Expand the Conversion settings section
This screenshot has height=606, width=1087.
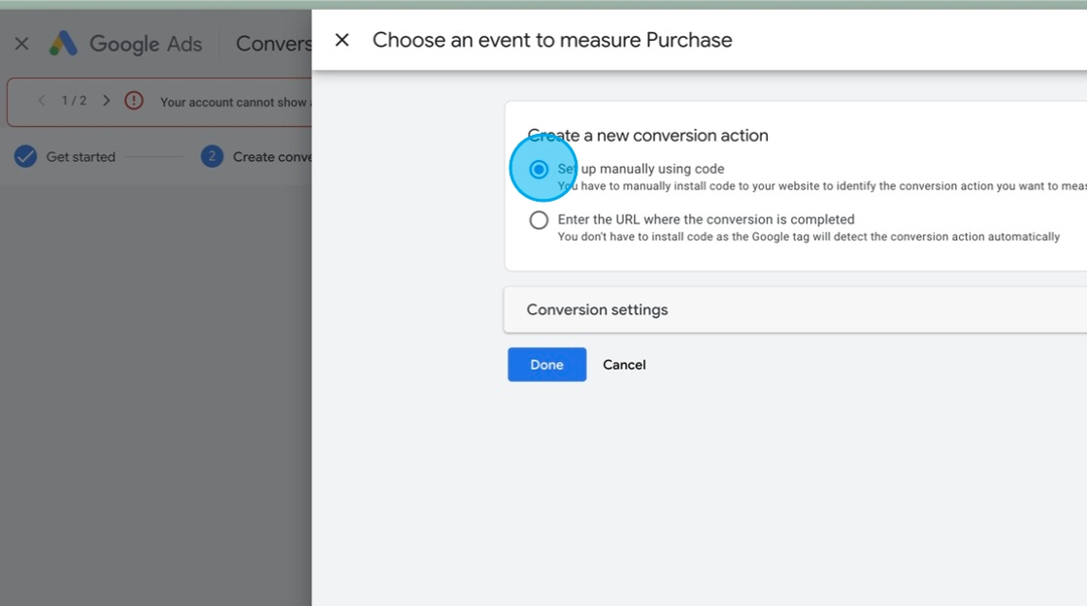597,309
